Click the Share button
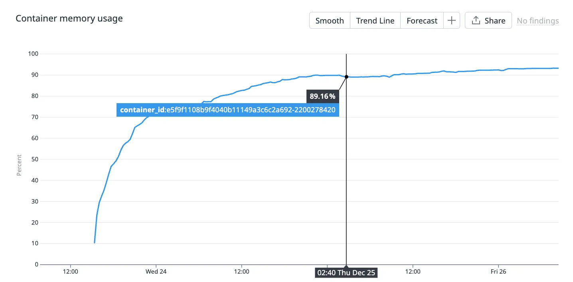This screenshot has height=282, width=573. click(488, 20)
